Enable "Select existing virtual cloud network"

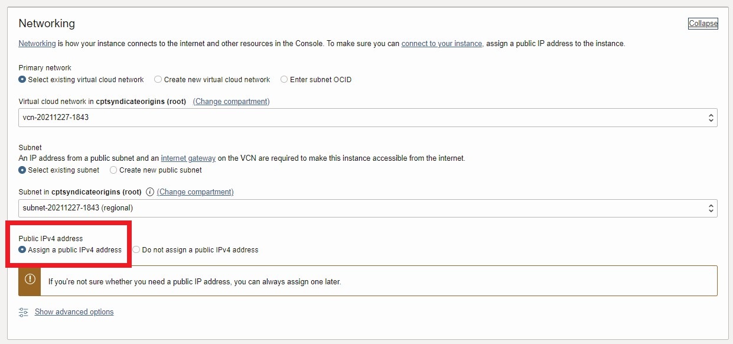point(22,79)
